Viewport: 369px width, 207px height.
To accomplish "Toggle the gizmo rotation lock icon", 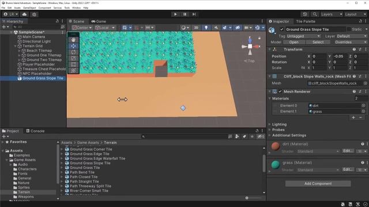I will [x=259, y=38].
